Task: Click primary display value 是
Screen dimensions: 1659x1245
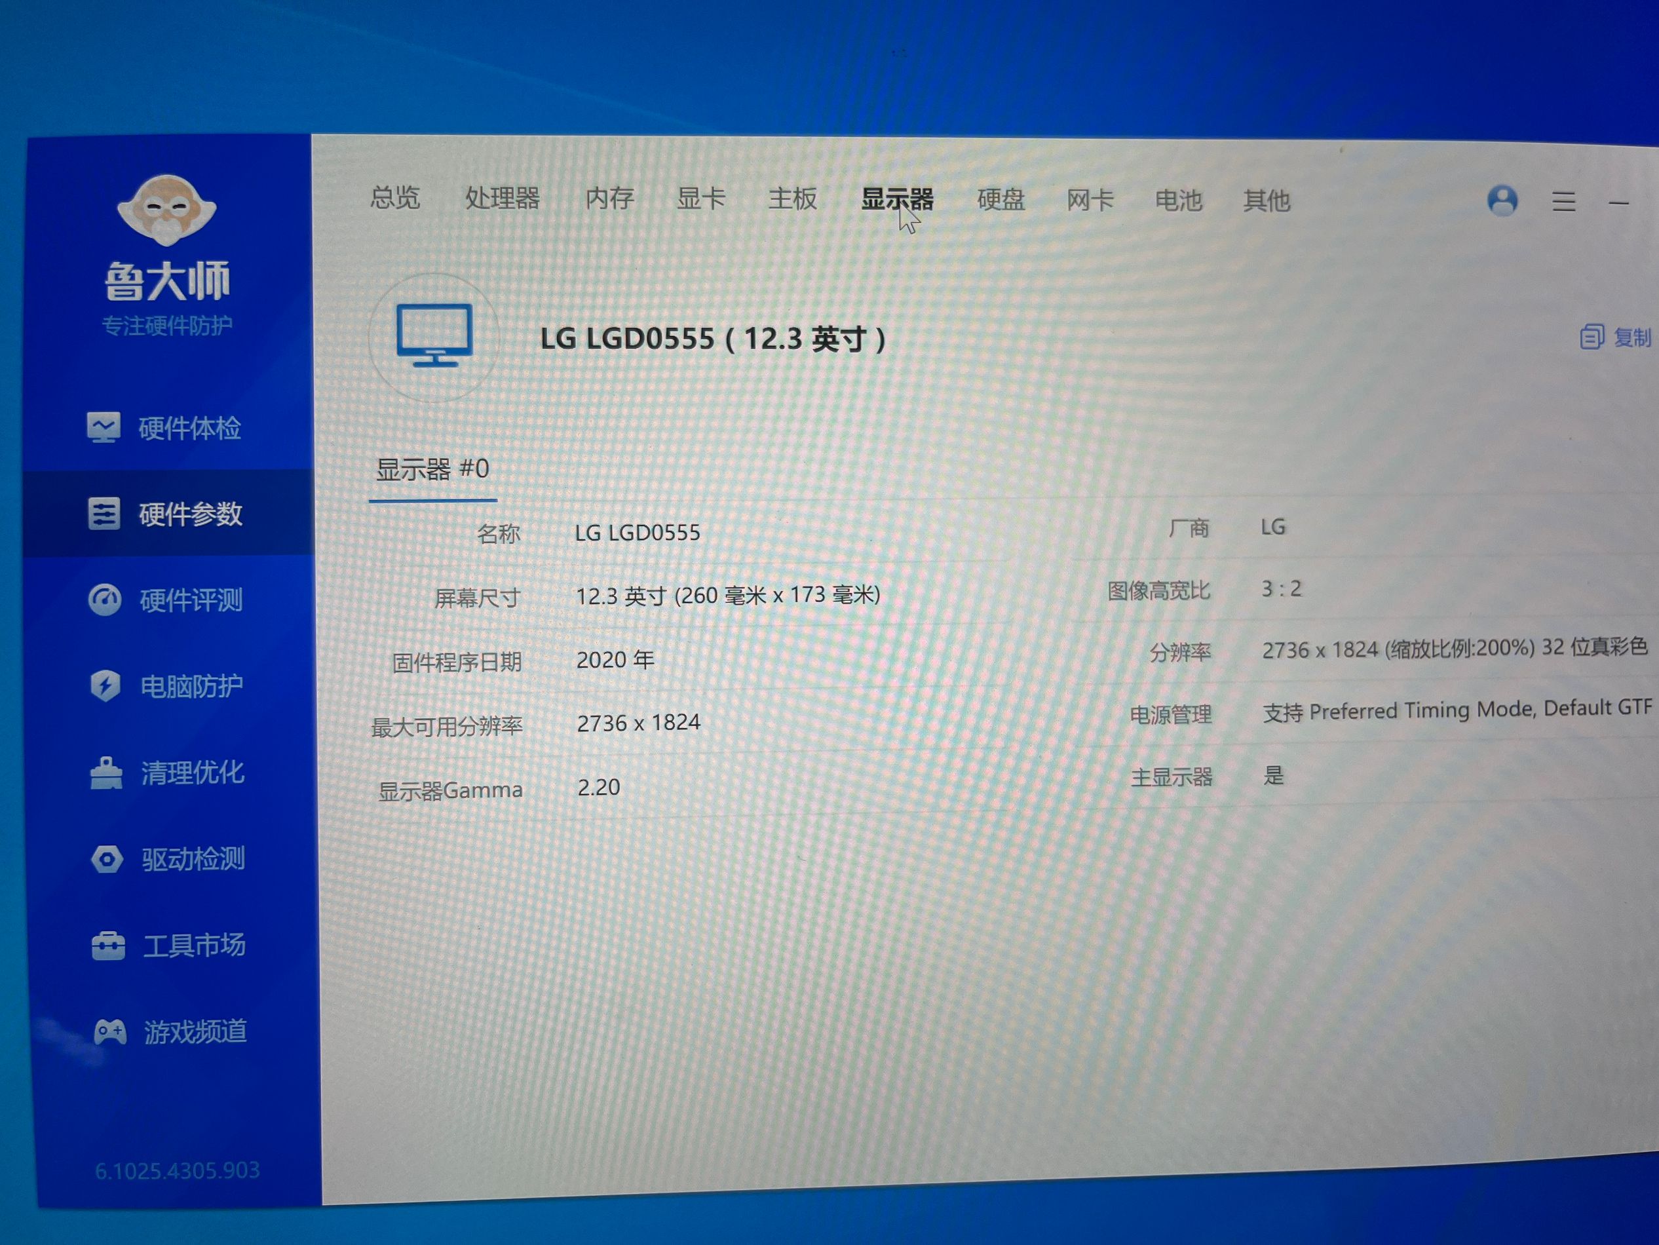Action: 1274,775
